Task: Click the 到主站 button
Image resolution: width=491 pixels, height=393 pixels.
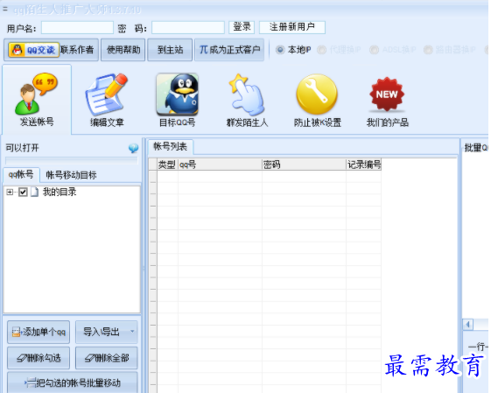Action: click(x=170, y=50)
